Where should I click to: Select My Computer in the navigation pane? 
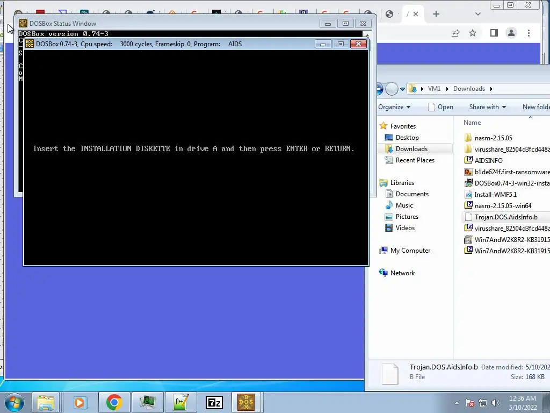[x=404, y=251]
